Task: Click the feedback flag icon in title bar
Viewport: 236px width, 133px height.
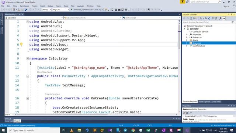Action: coord(183,2)
